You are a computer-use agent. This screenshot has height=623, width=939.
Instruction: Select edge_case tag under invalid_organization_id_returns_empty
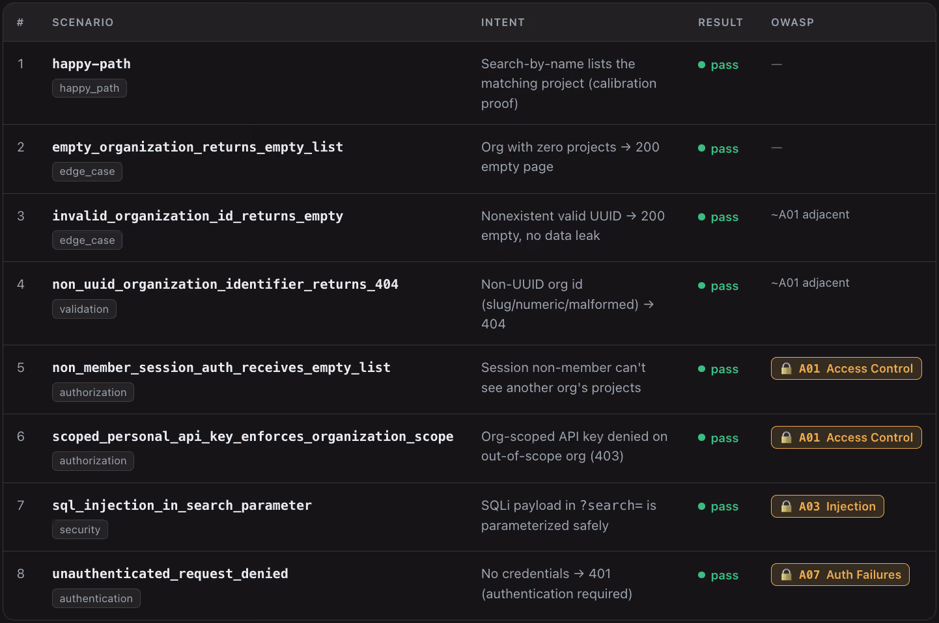pyautogui.click(x=87, y=241)
